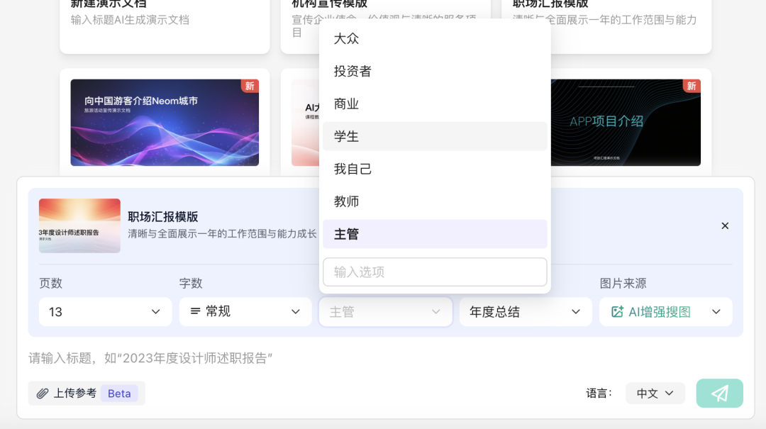Image resolution: width=766 pixels, height=429 pixels.
Task: Open the 语言 selector showing 中文
Action: point(654,393)
